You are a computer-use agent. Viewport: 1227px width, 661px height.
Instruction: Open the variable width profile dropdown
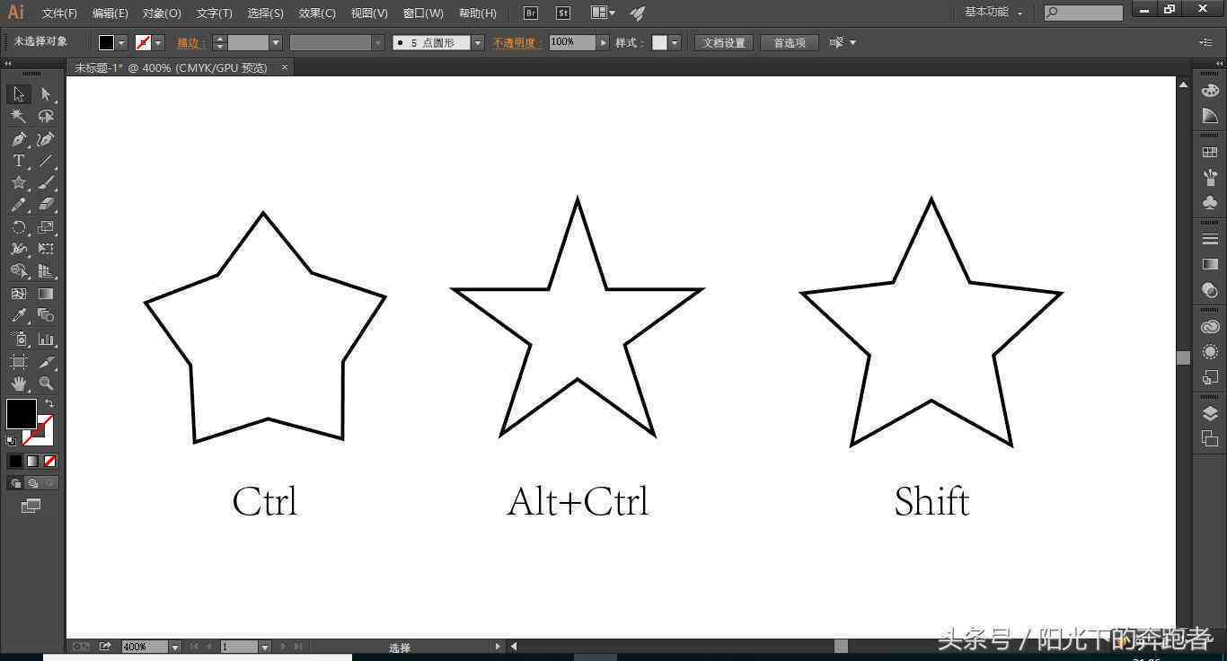coord(378,43)
